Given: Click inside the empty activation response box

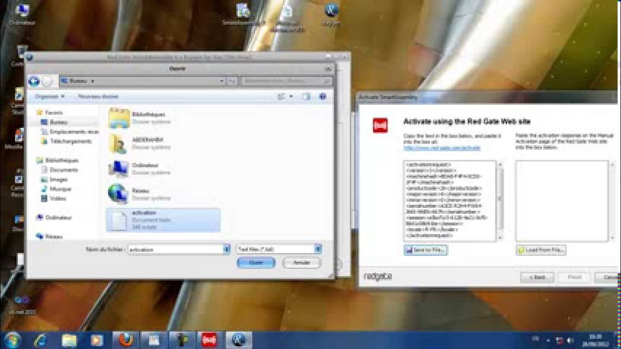Looking at the screenshot, I should [x=562, y=201].
